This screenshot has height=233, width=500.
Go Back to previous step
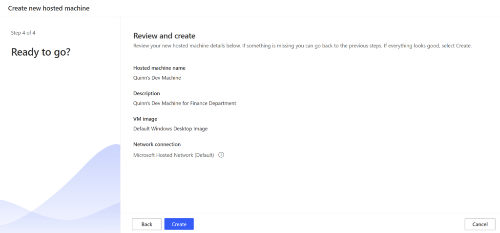(146, 224)
